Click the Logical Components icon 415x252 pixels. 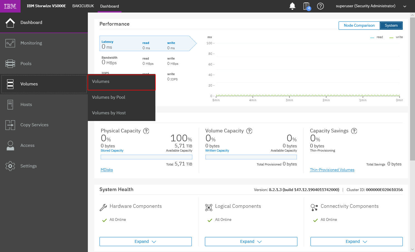pos(208,207)
